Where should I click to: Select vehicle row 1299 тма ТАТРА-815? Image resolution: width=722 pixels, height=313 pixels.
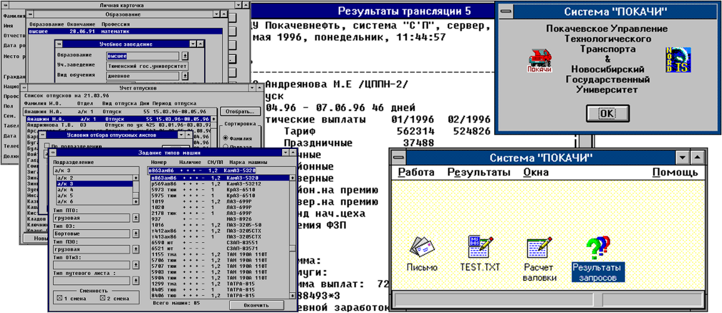(220, 284)
